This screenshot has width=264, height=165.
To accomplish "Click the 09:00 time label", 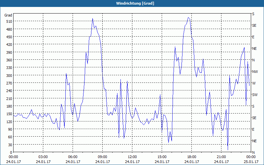I will tap(103, 157).
